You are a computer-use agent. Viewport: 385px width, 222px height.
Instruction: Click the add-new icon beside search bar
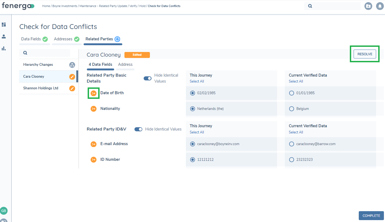(x=368, y=6)
